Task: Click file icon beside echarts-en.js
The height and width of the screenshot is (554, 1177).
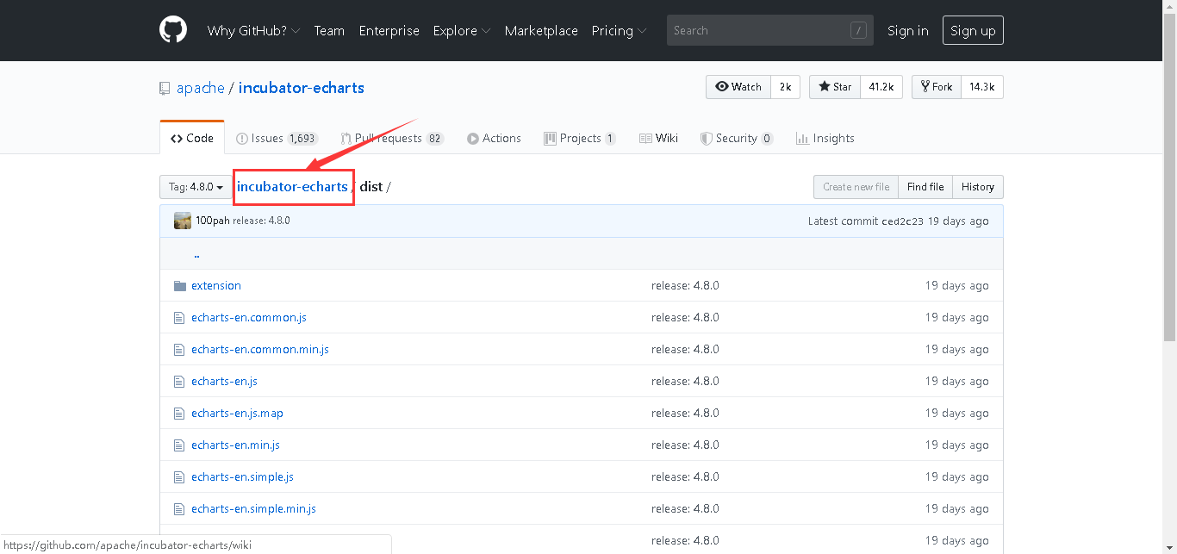Action: click(x=179, y=382)
